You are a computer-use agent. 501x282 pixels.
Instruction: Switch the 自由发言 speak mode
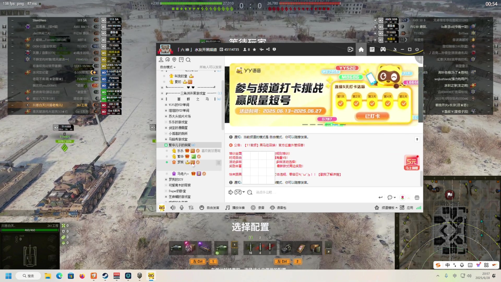(209, 208)
